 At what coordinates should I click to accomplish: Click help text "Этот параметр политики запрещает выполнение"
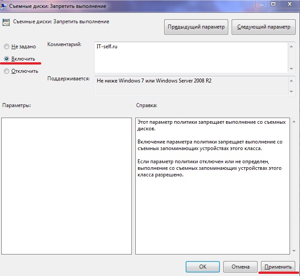212,125
